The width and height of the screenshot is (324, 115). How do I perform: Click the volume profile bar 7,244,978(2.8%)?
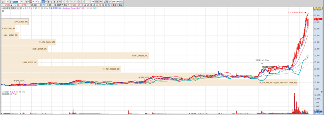click(15, 22)
